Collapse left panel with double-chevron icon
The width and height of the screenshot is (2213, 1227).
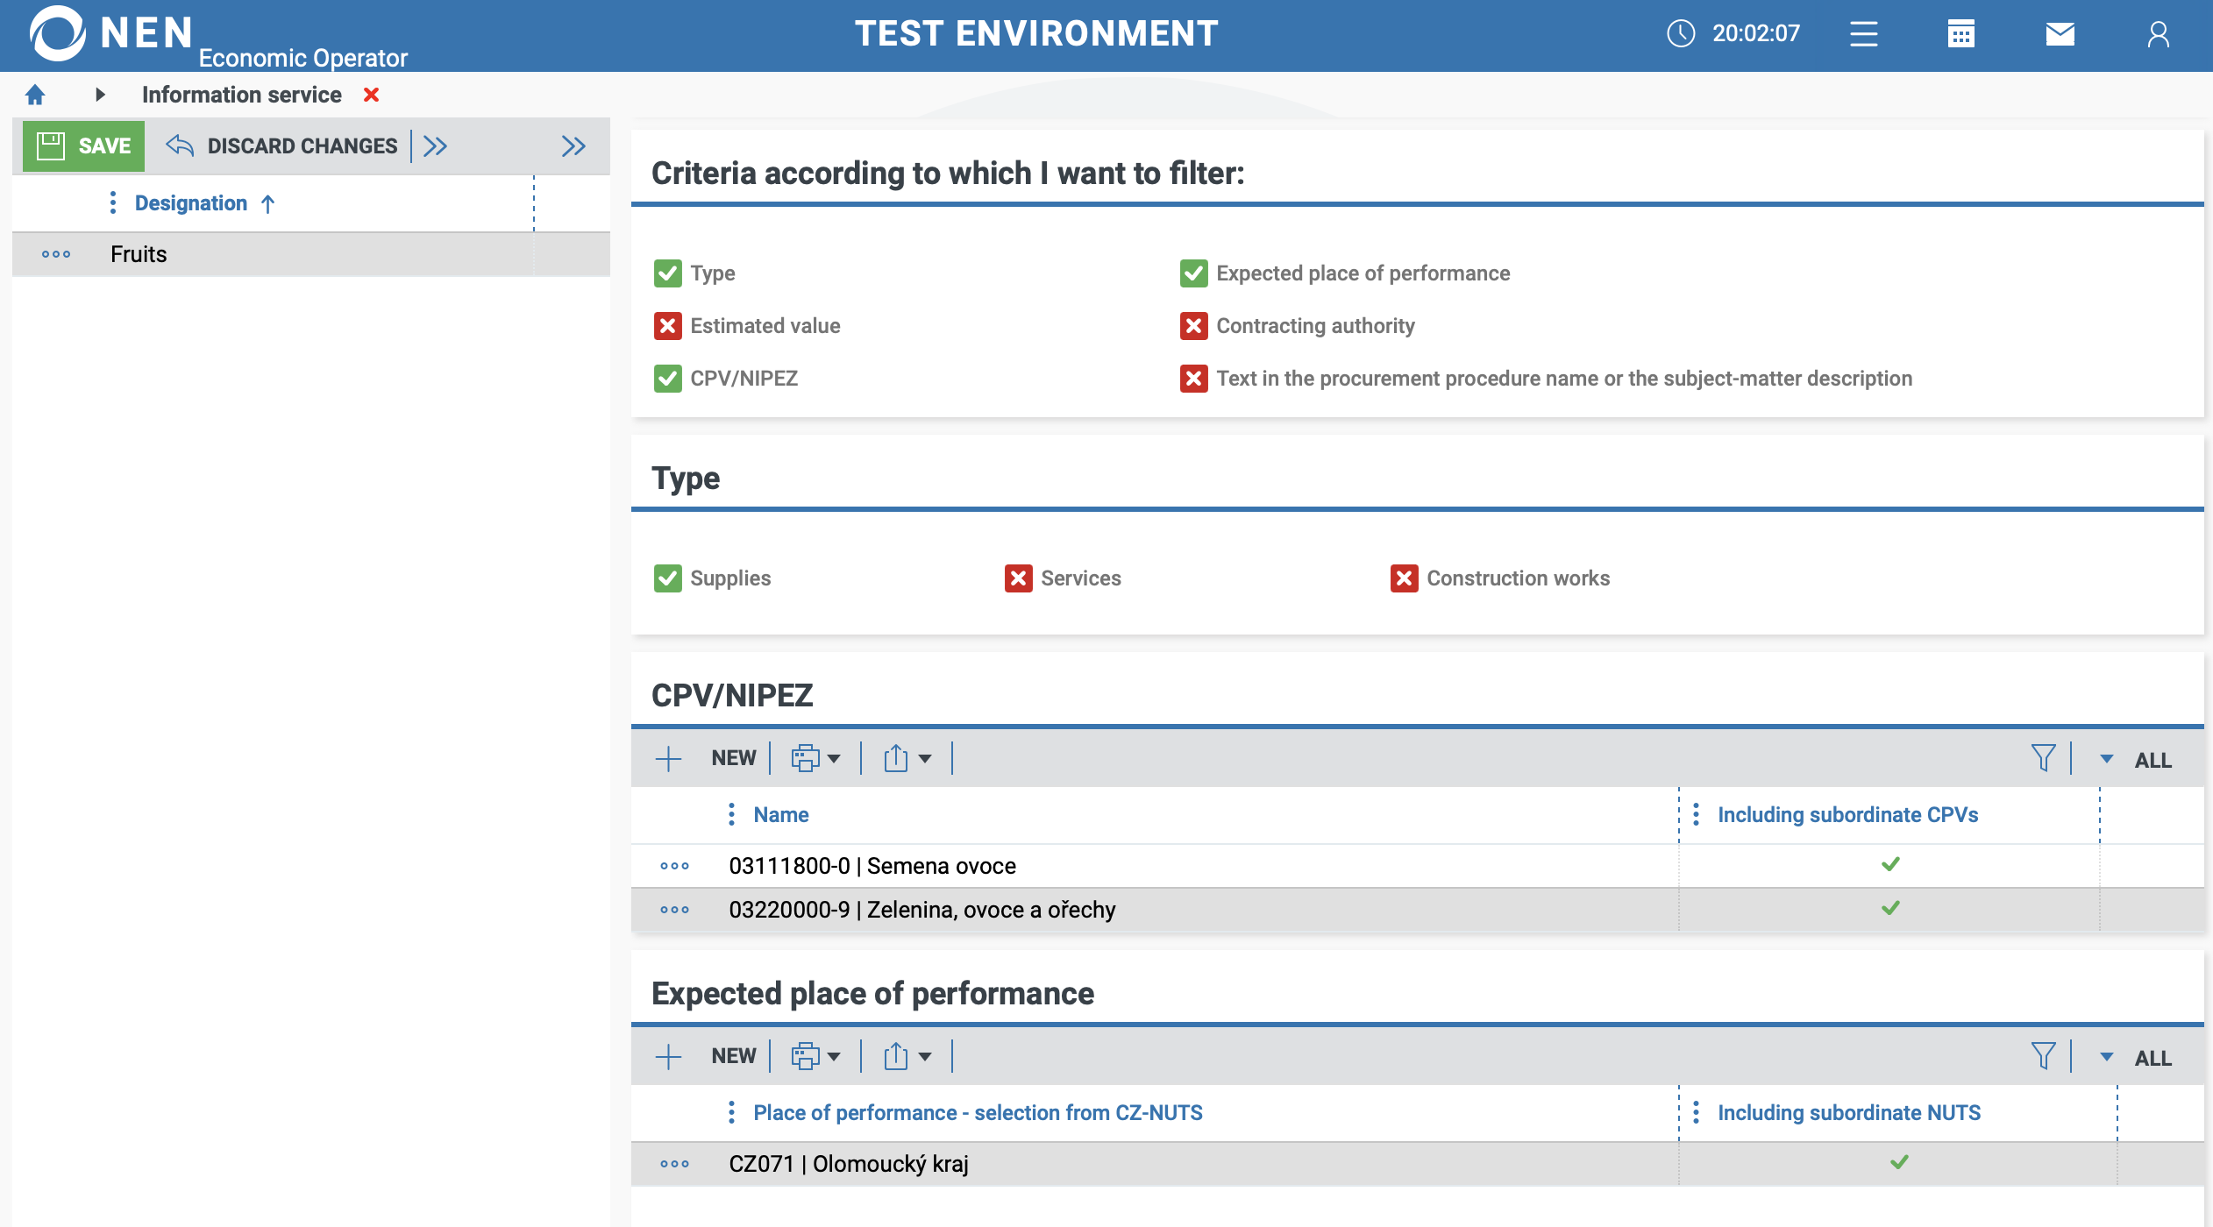(573, 146)
